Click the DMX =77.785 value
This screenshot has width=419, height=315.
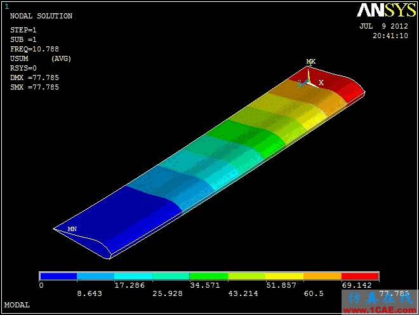pyautogui.click(x=34, y=78)
